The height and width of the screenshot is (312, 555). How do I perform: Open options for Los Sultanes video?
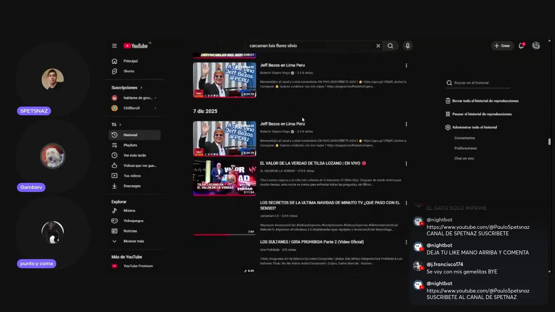click(x=406, y=242)
